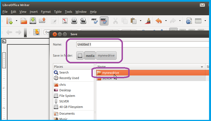
Task: Click the mail envelope indicator in top panel
Action: [202, 5]
